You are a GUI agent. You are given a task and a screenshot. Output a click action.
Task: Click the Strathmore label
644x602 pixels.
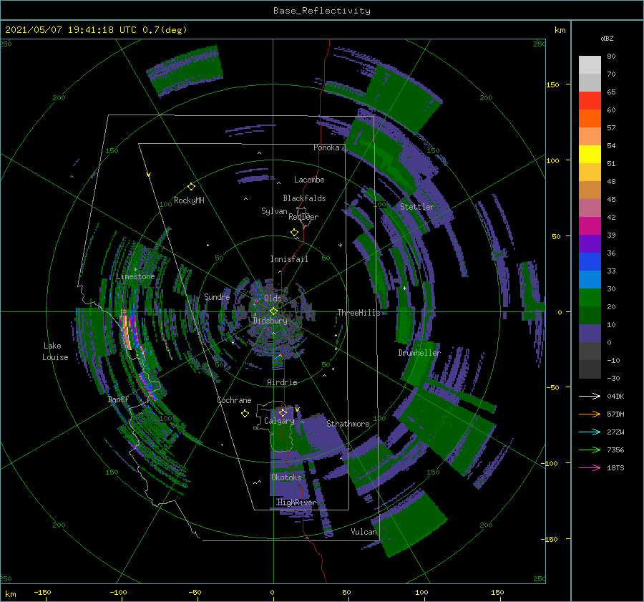point(348,424)
